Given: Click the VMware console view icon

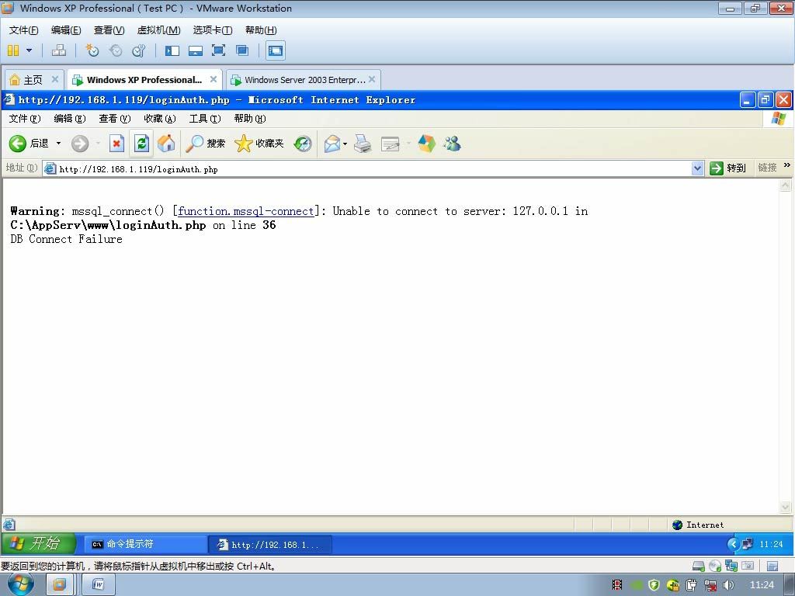Looking at the screenshot, I should pos(276,50).
